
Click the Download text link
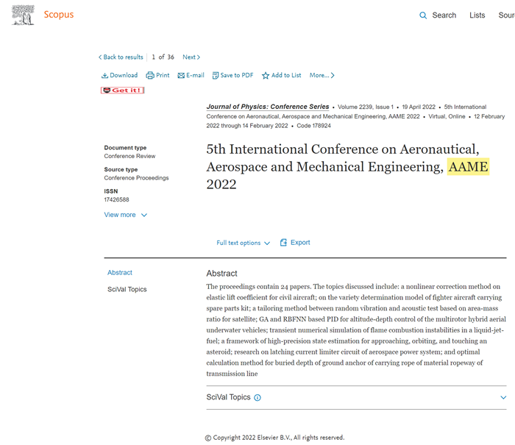point(124,75)
